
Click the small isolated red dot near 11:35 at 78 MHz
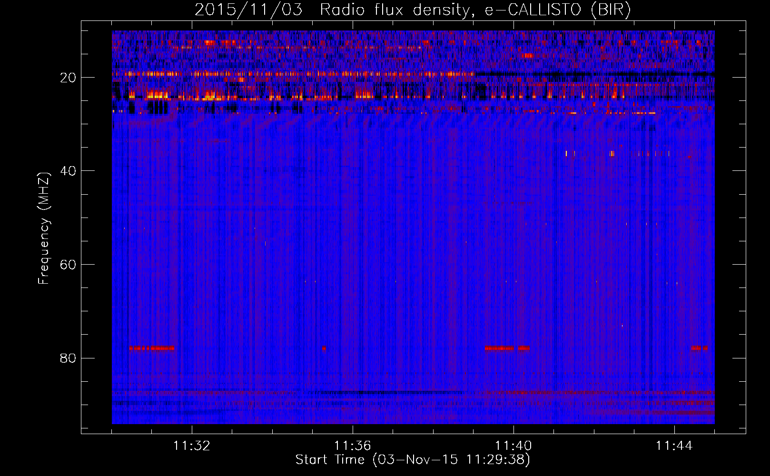pyautogui.click(x=324, y=348)
